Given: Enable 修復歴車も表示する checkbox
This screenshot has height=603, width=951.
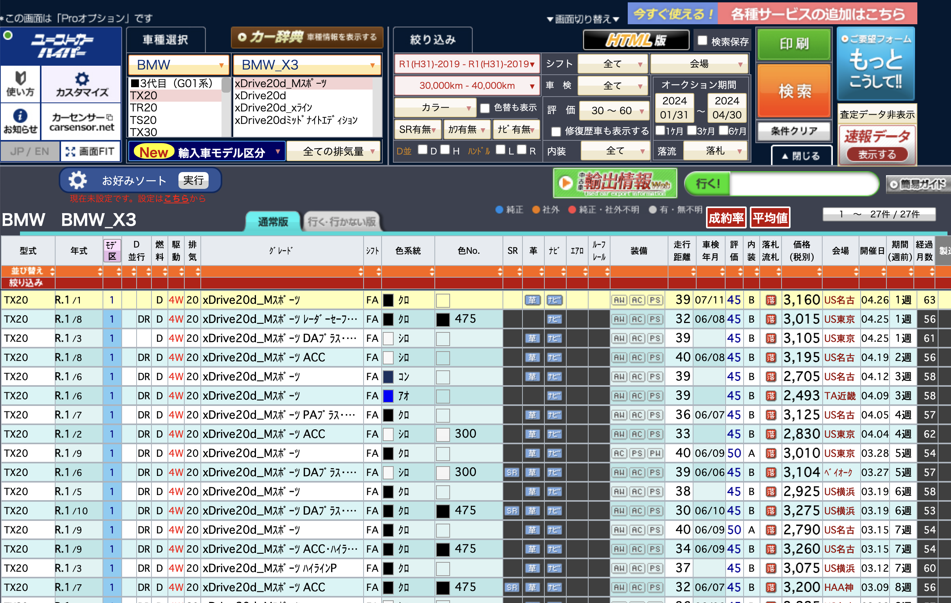Looking at the screenshot, I should [556, 131].
